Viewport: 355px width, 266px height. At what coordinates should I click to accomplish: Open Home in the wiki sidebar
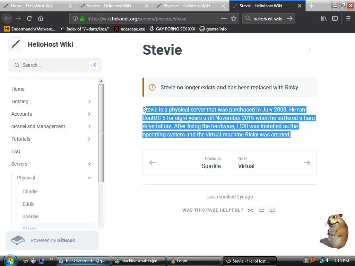[18, 89]
